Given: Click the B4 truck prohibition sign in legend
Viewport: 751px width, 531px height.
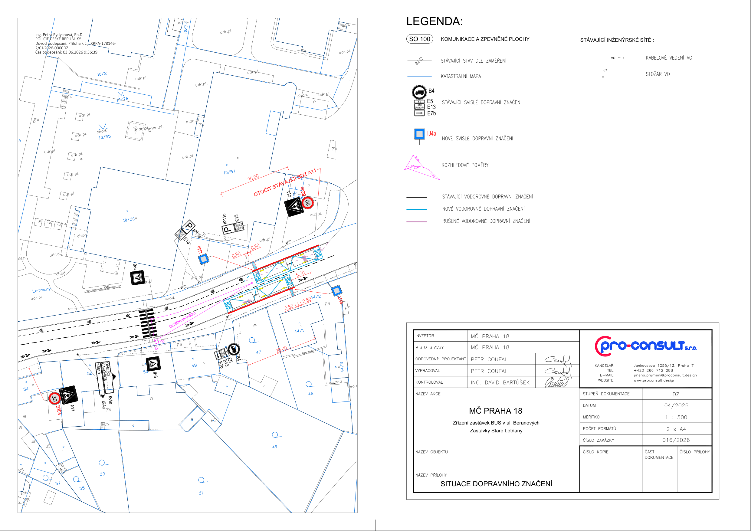Looking at the screenshot, I should [x=419, y=92].
